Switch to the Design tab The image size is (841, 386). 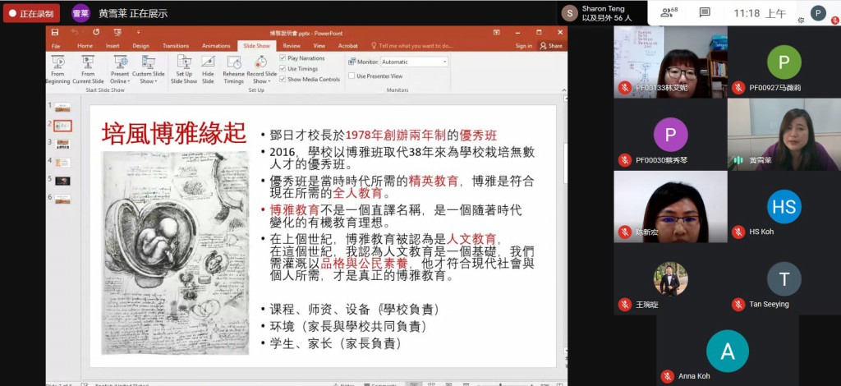pyautogui.click(x=140, y=46)
